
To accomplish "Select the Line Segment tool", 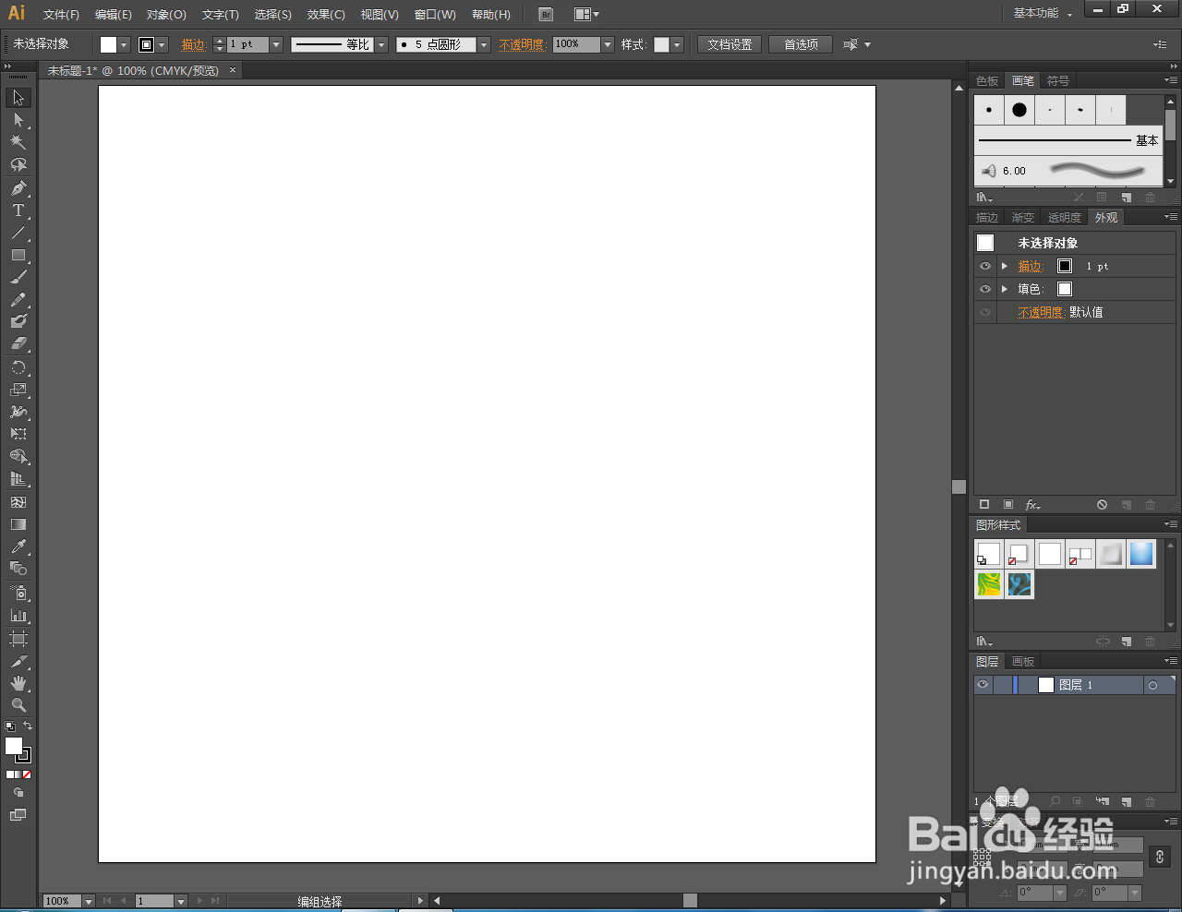I will point(18,233).
